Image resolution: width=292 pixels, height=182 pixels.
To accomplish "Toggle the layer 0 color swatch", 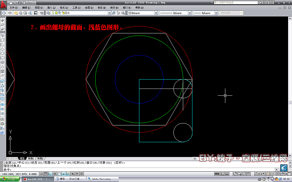I will (x=66, y=13).
